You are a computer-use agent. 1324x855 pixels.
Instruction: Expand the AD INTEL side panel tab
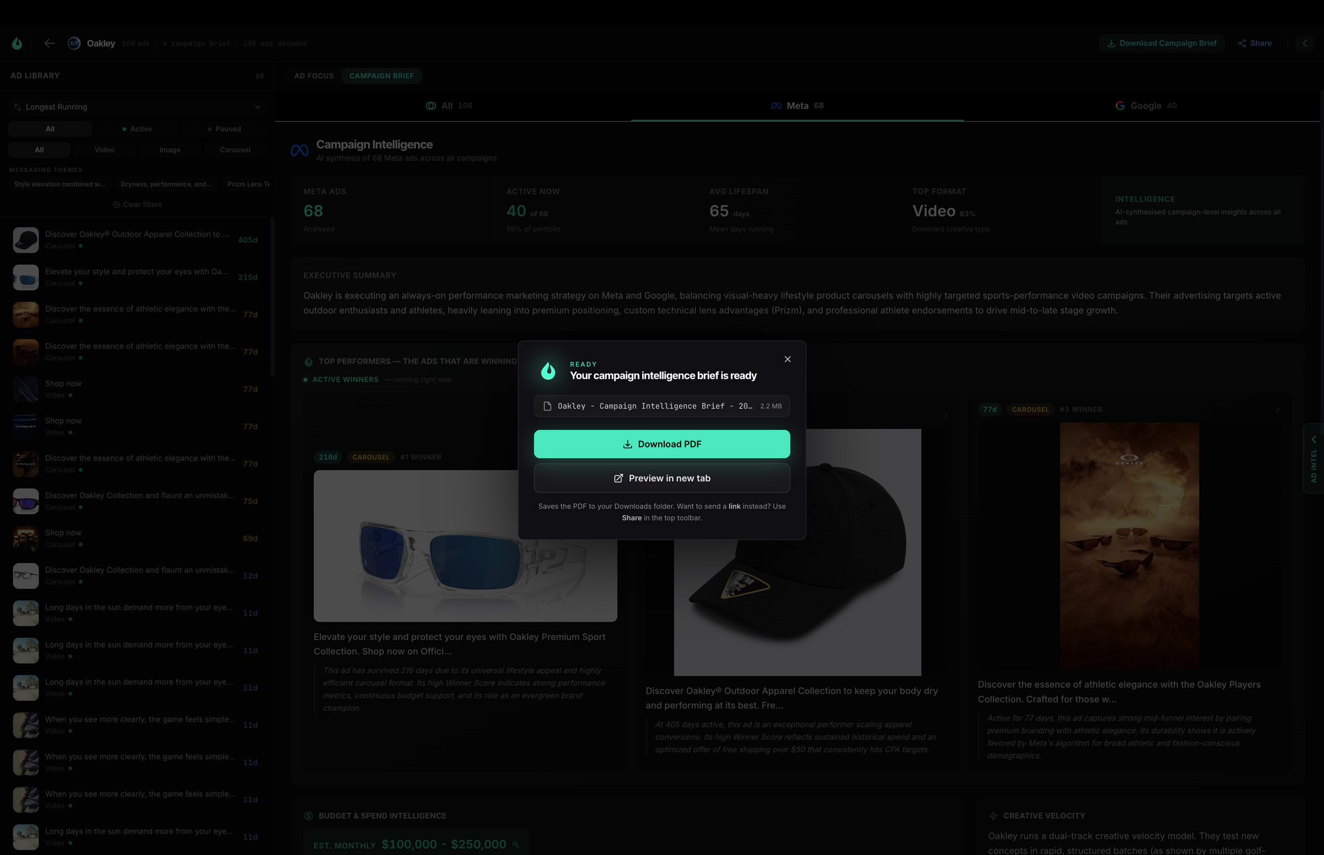pyautogui.click(x=1314, y=458)
